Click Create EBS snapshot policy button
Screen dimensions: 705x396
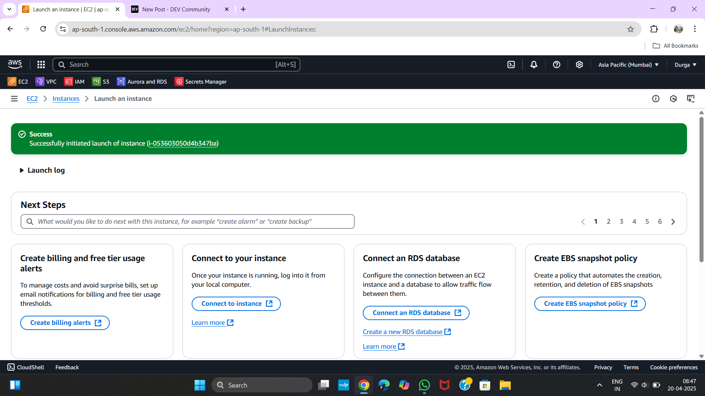click(590, 304)
